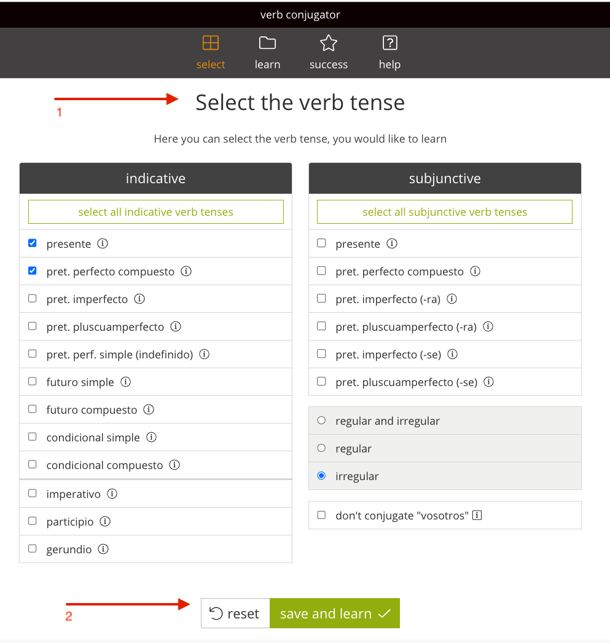Show info for indicative presente
This screenshot has height=643, width=610.
pyautogui.click(x=103, y=243)
